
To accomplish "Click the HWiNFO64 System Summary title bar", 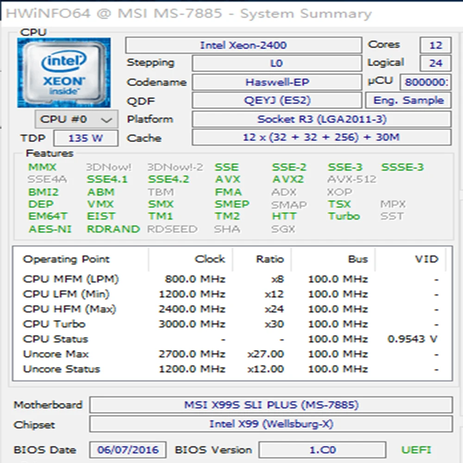I will (x=231, y=13).
